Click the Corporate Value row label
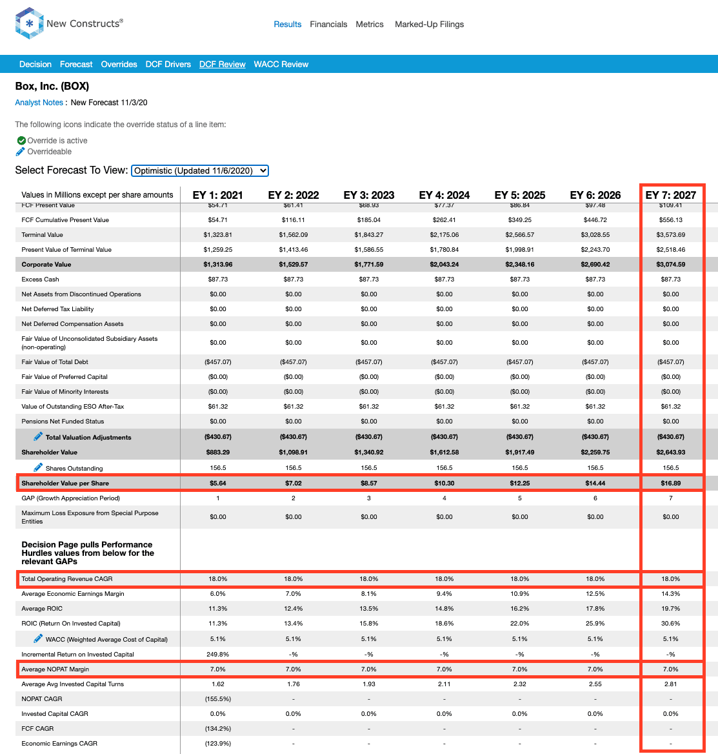 (46, 264)
